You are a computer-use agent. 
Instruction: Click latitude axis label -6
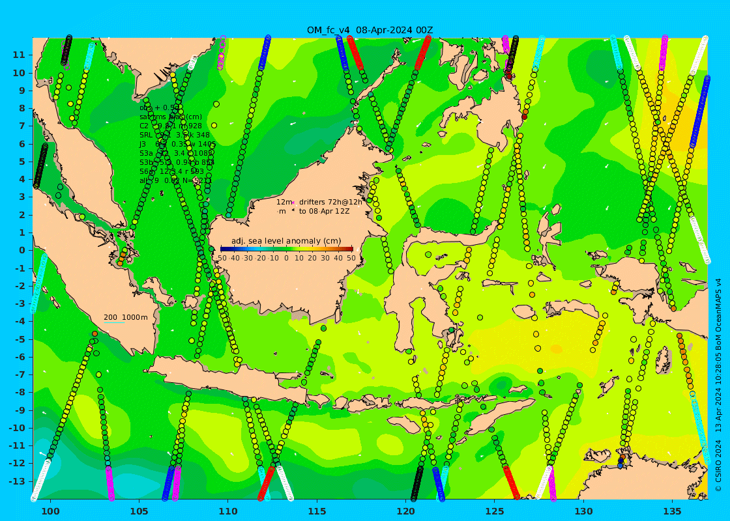tap(20, 357)
